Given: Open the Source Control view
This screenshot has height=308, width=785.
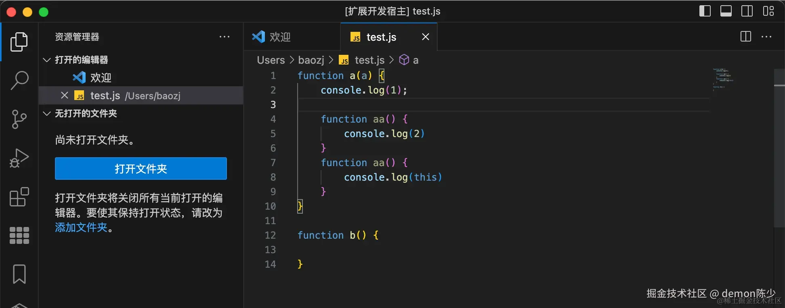Looking at the screenshot, I should [x=19, y=119].
